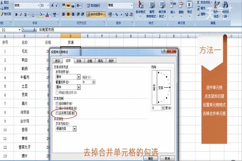Select the Format Painter (格式刷) brush

2,14
